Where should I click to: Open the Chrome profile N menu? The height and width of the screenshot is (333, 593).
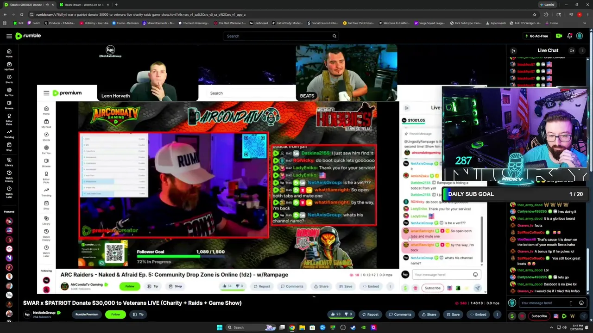coord(579,14)
